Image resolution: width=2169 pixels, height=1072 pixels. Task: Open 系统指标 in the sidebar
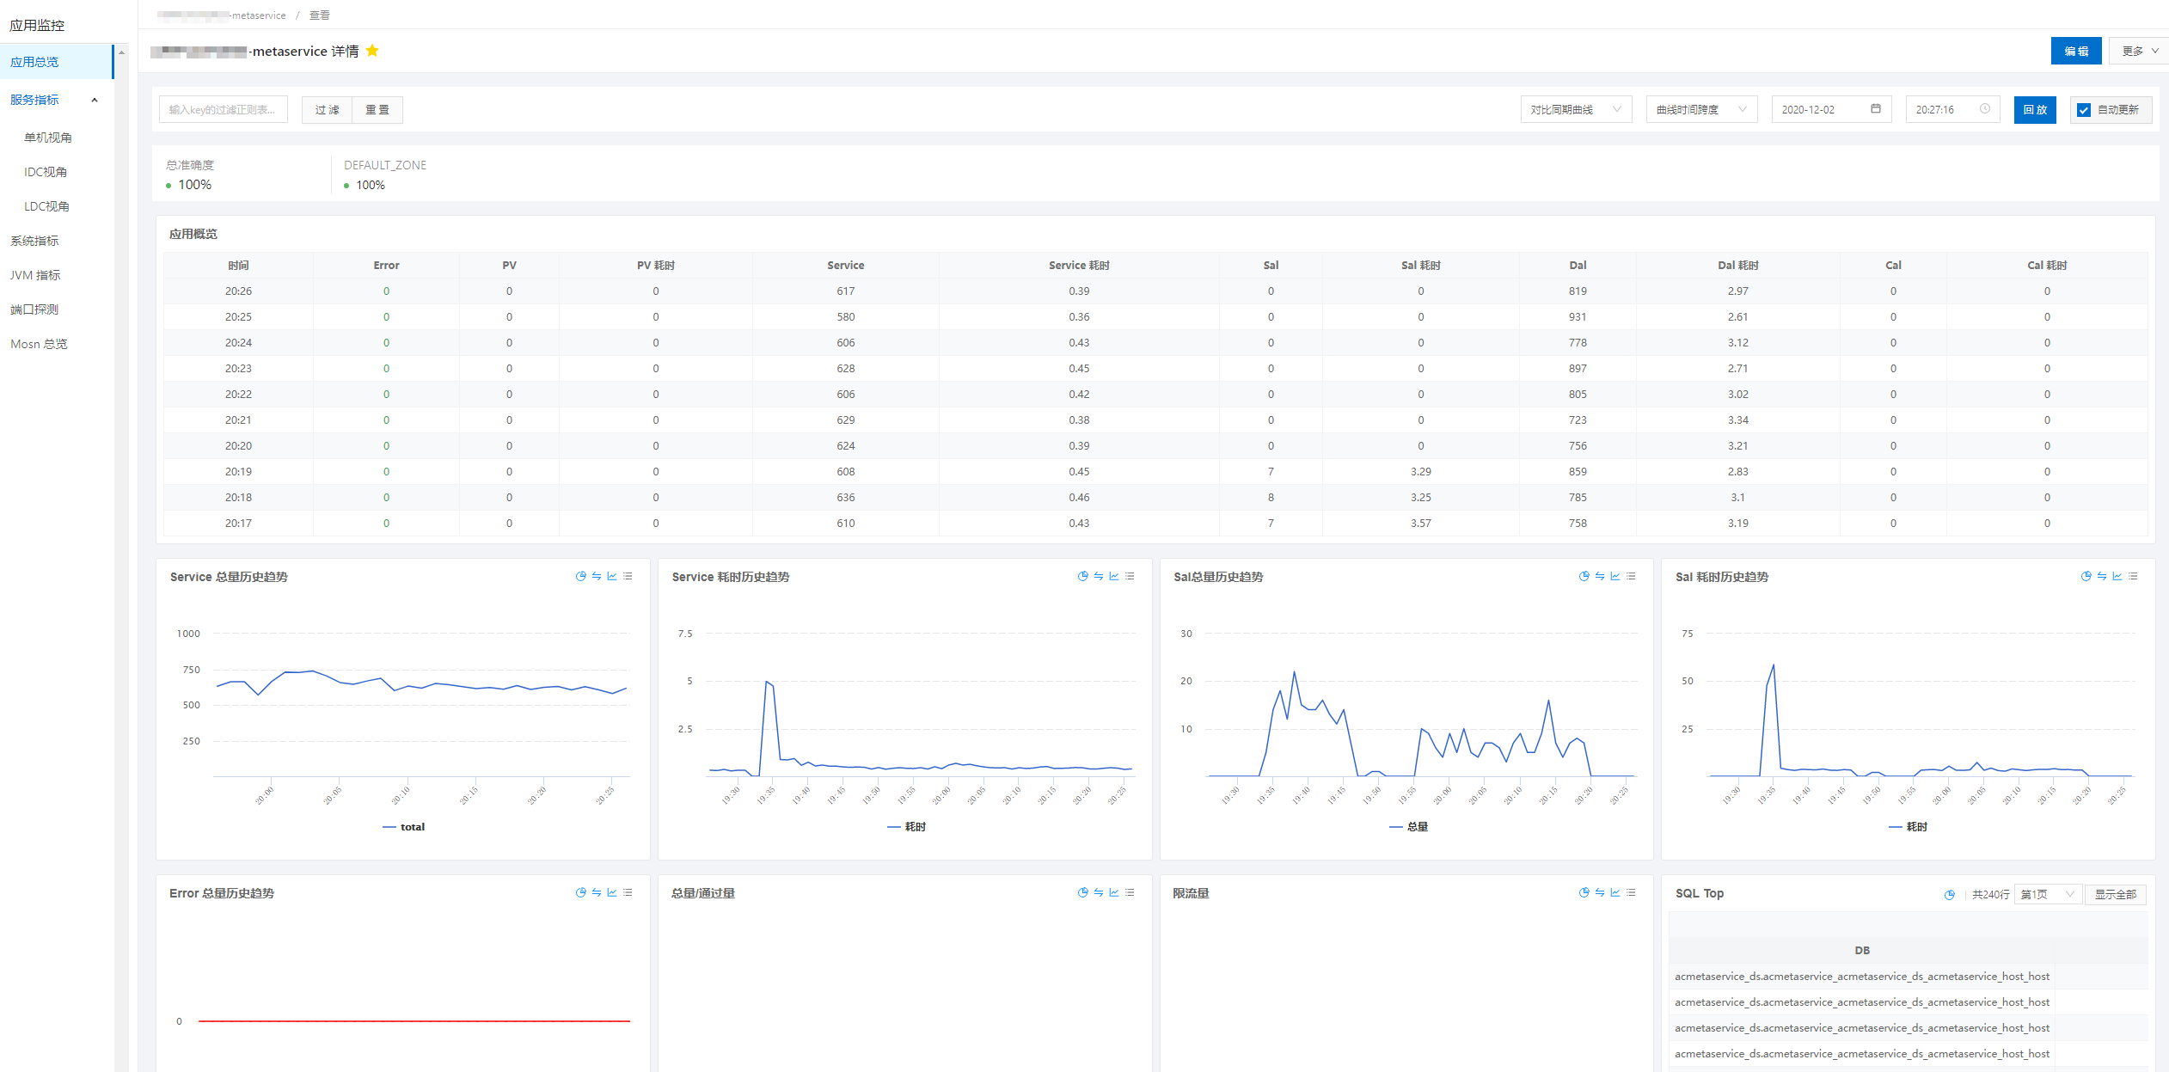tap(34, 241)
